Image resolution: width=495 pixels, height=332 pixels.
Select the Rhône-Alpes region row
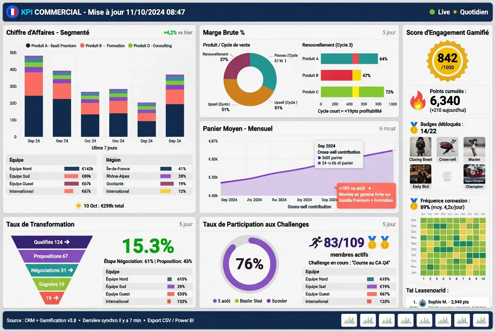point(147,176)
